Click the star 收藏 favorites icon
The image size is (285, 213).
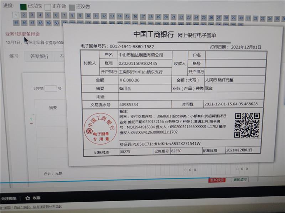tap(28, 198)
